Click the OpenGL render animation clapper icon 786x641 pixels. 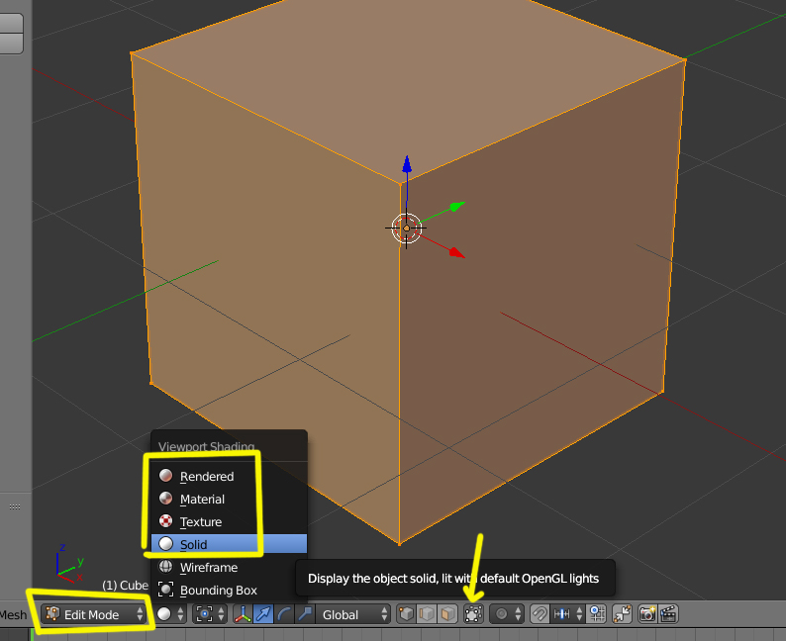point(669,614)
